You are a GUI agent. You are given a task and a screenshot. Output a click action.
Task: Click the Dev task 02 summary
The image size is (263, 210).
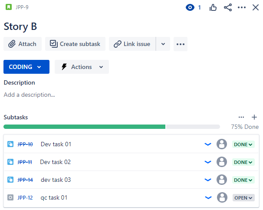[56, 162]
